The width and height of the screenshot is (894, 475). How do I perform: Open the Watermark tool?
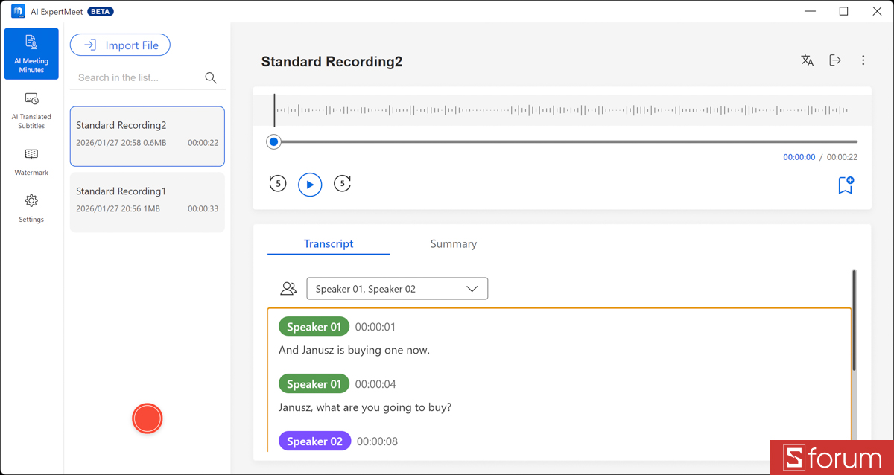point(31,161)
